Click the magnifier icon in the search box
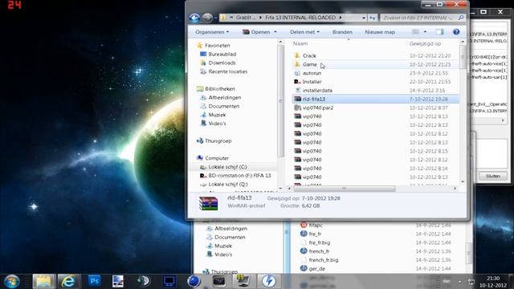 461,18
